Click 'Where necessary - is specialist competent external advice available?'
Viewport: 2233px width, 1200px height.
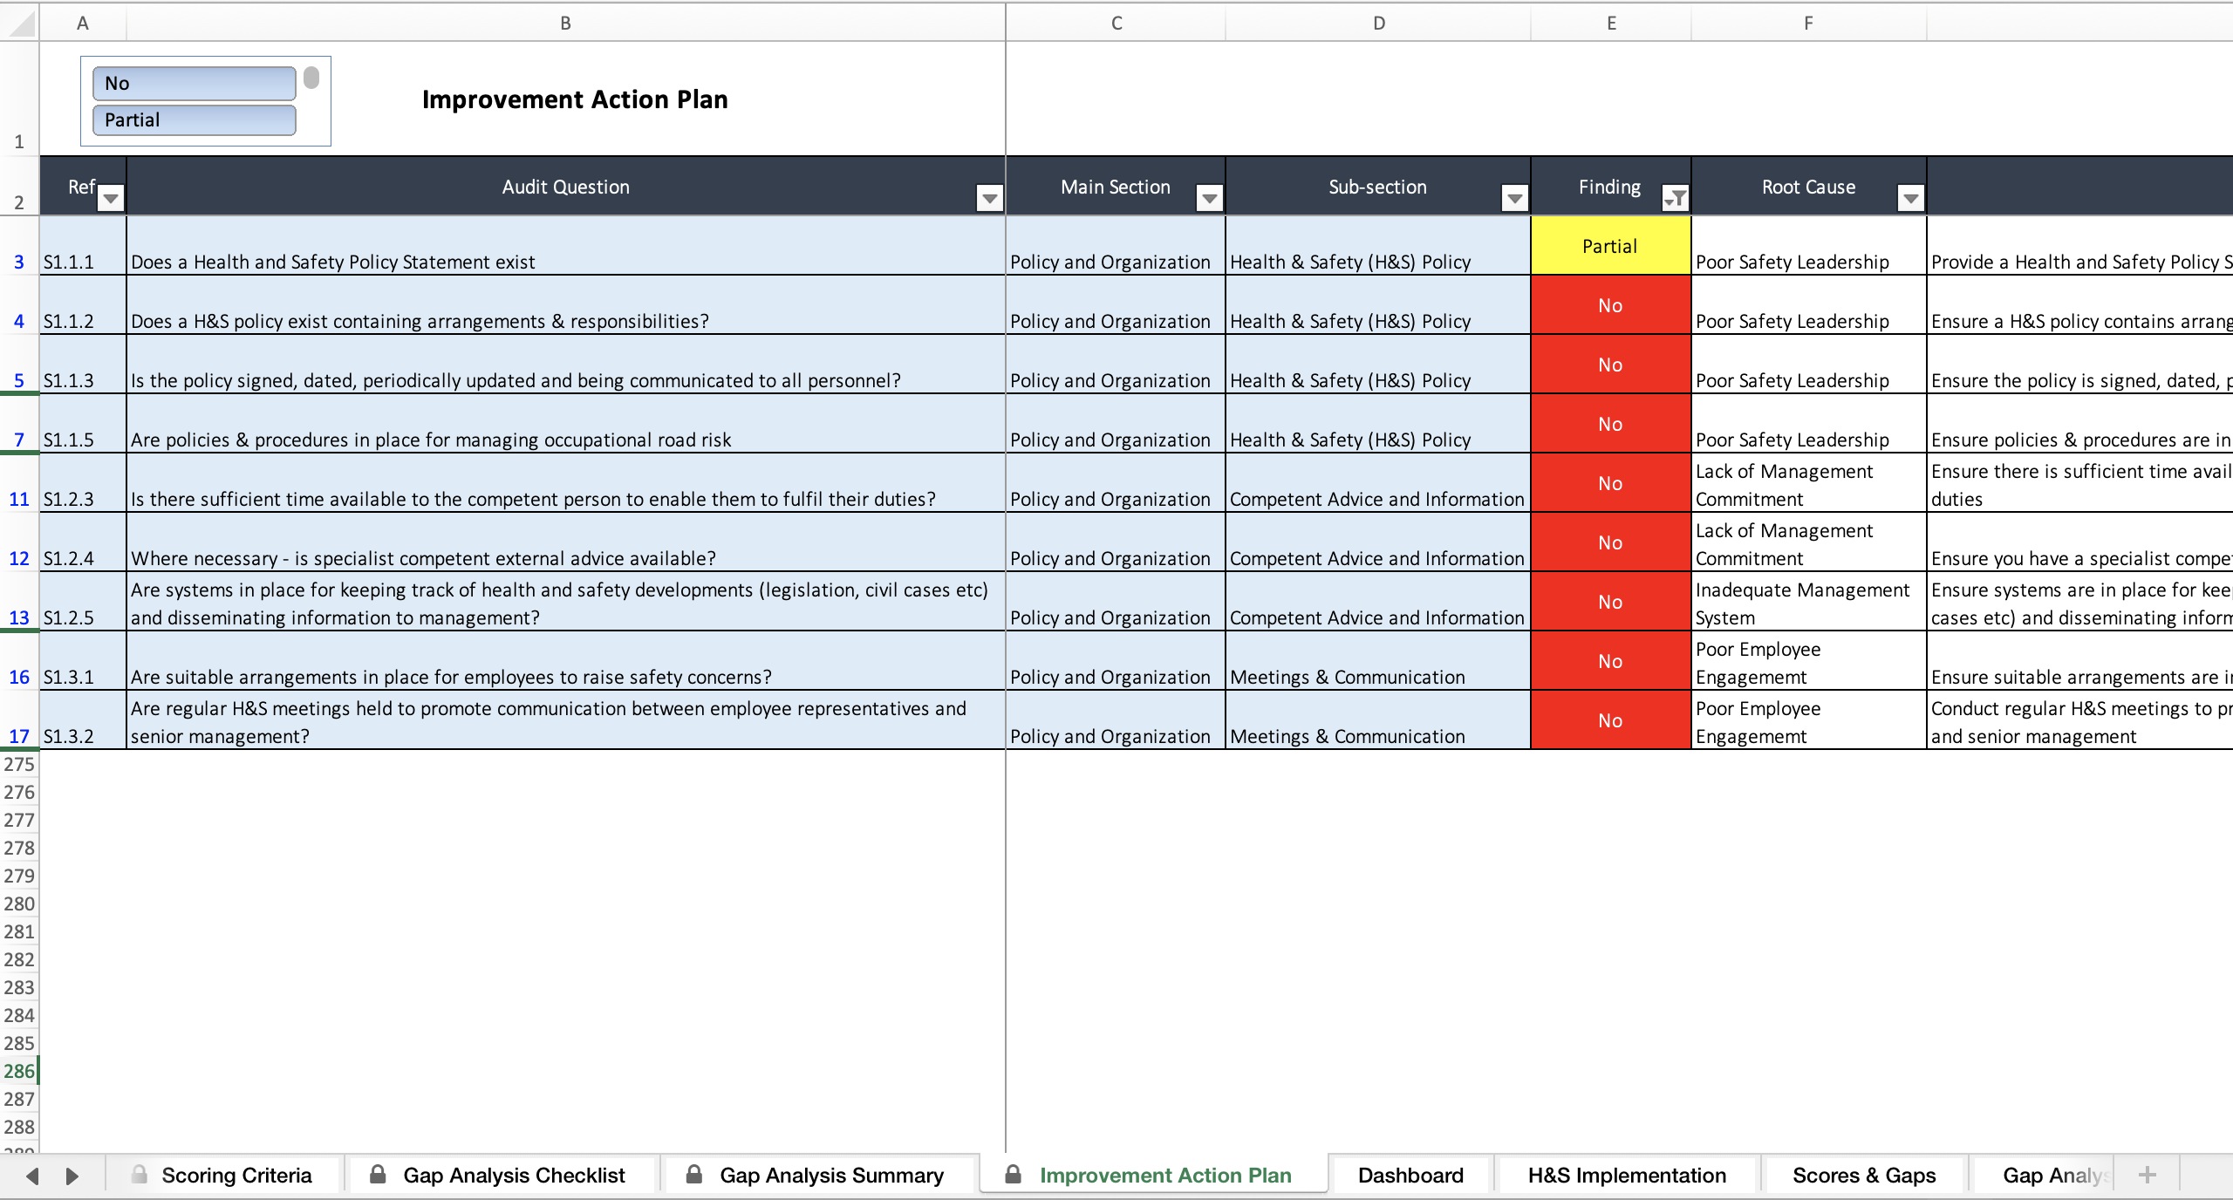pos(566,542)
